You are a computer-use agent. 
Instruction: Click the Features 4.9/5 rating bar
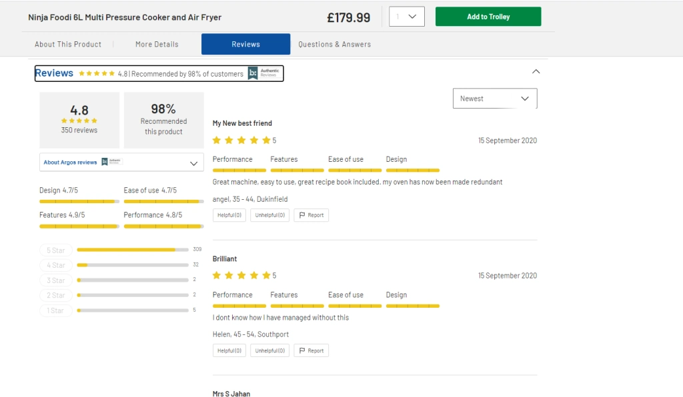tap(79, 226)
